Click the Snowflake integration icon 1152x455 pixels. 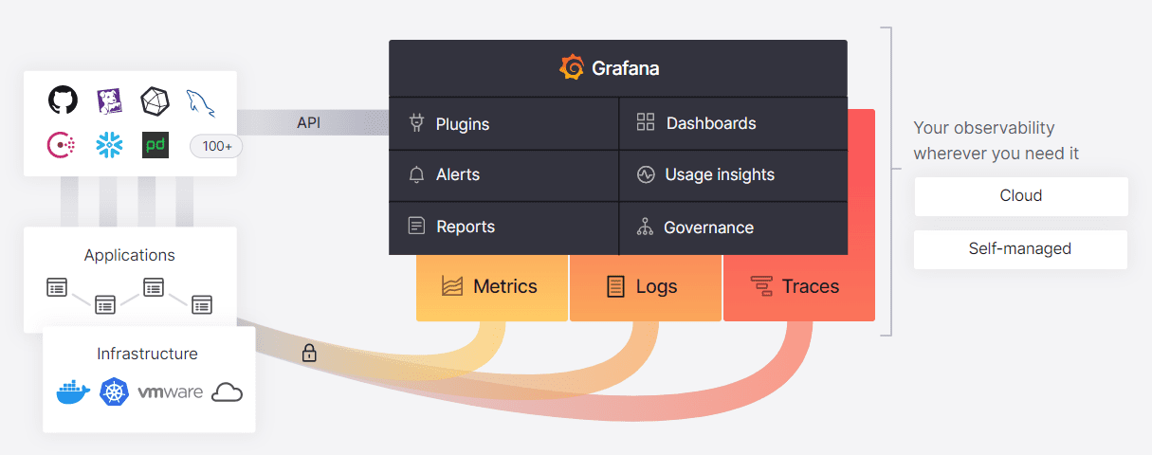point(109,145)
